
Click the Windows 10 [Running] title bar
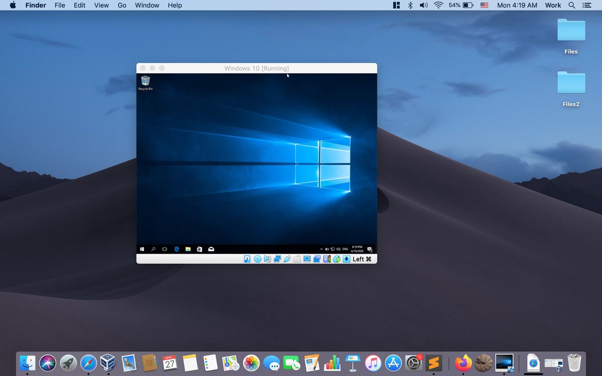pyautogui.click(x=256, y=68)
